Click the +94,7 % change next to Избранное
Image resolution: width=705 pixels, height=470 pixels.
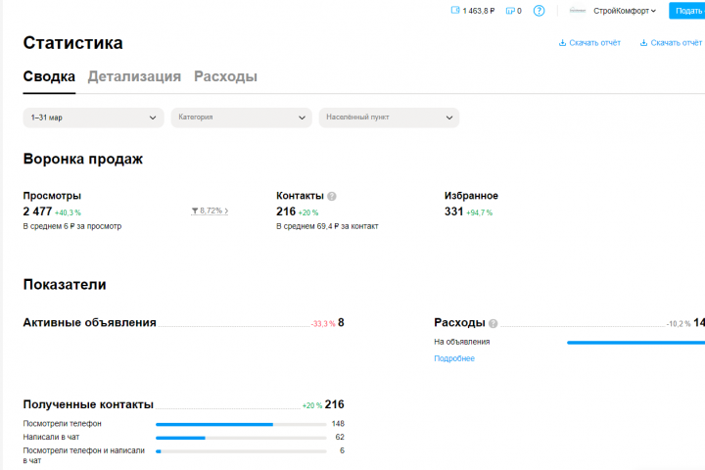(x=479, y=212)
